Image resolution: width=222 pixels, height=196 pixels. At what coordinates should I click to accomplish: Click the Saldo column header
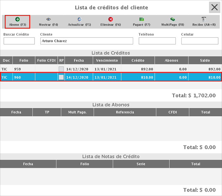tap(205, 60)
